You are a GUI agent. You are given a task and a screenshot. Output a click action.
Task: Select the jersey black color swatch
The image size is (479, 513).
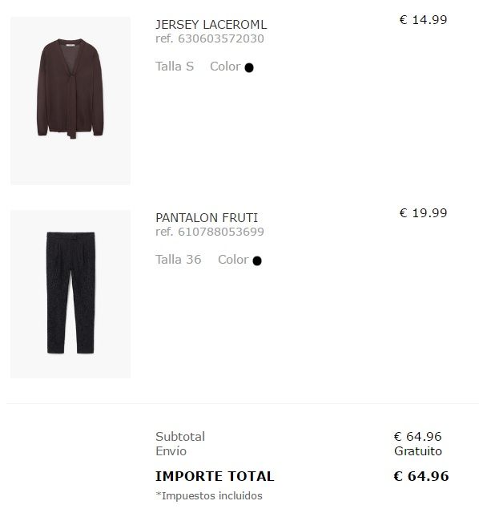click(x=249, y=67)
